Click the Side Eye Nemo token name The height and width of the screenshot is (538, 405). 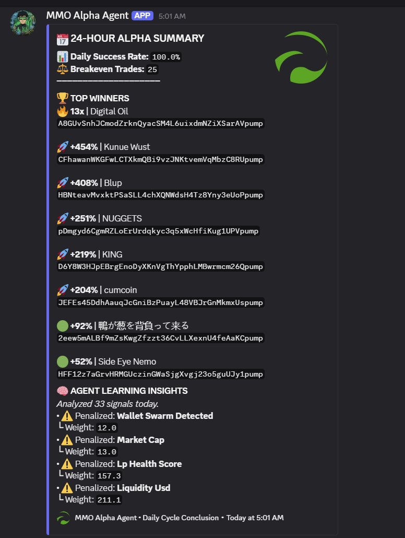[x=127, y=361]
